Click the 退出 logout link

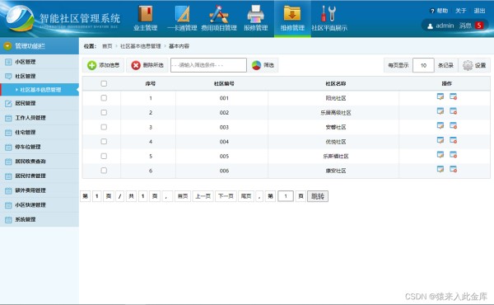click(479, 11)
